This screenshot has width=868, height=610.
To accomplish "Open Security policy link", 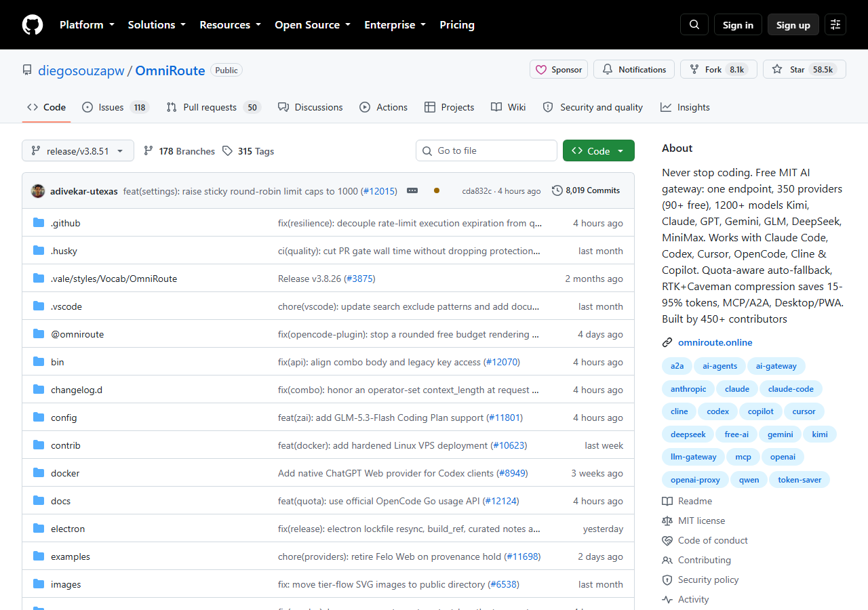I will (701, 579).
